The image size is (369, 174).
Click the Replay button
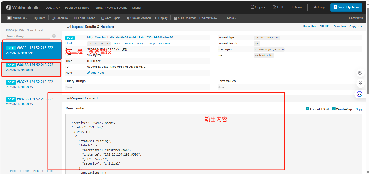(x=161, y=18)
